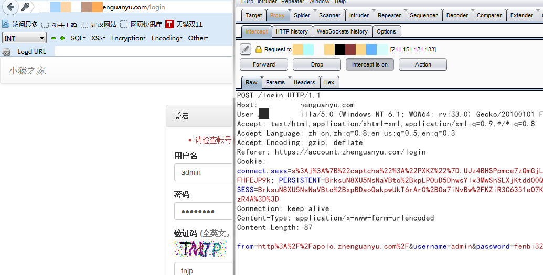
Task: Click the Accept-Encoding: gzip, deflate line
Action: [300, 142]
